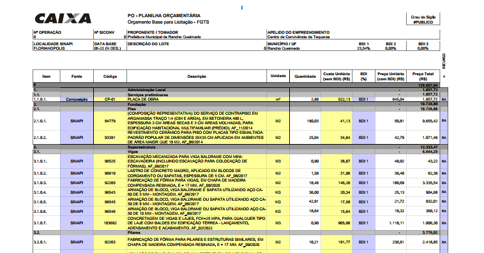Click the Serviços preliminares subsection row
Screen dimensions: 484x253
tap(236, 94)
